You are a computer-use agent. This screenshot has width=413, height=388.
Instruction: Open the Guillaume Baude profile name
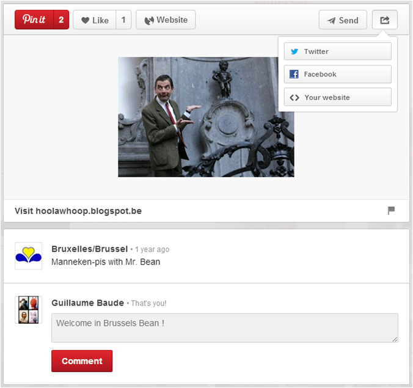(88, 303)
